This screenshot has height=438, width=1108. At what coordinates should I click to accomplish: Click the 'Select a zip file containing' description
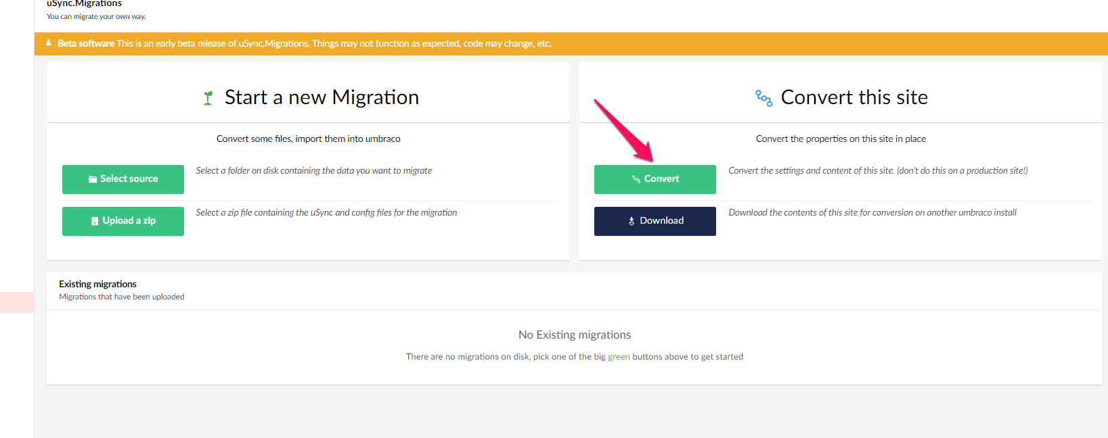point(326,212)
